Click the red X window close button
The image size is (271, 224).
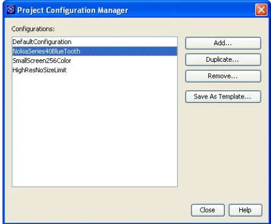(261, 10)
